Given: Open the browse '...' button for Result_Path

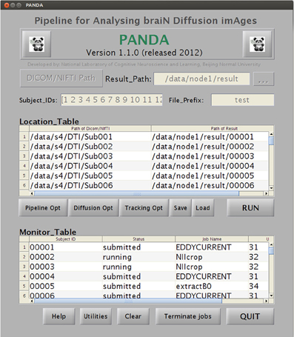Looking at the screenshot, I should [264, 79].
